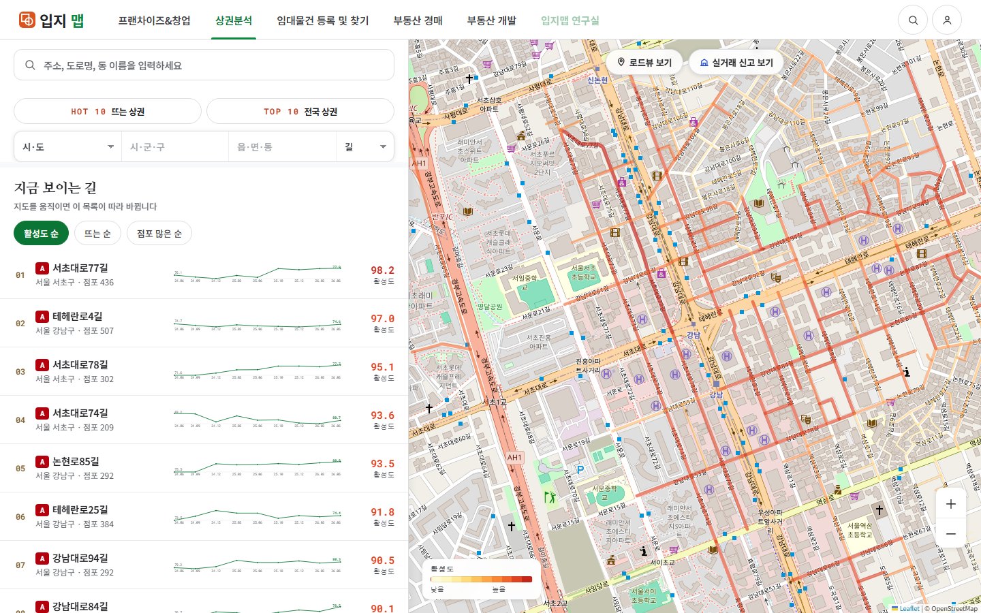Click the parking P icon on the map
This screenshot has width=981, height=613.
tap(580, 469)
